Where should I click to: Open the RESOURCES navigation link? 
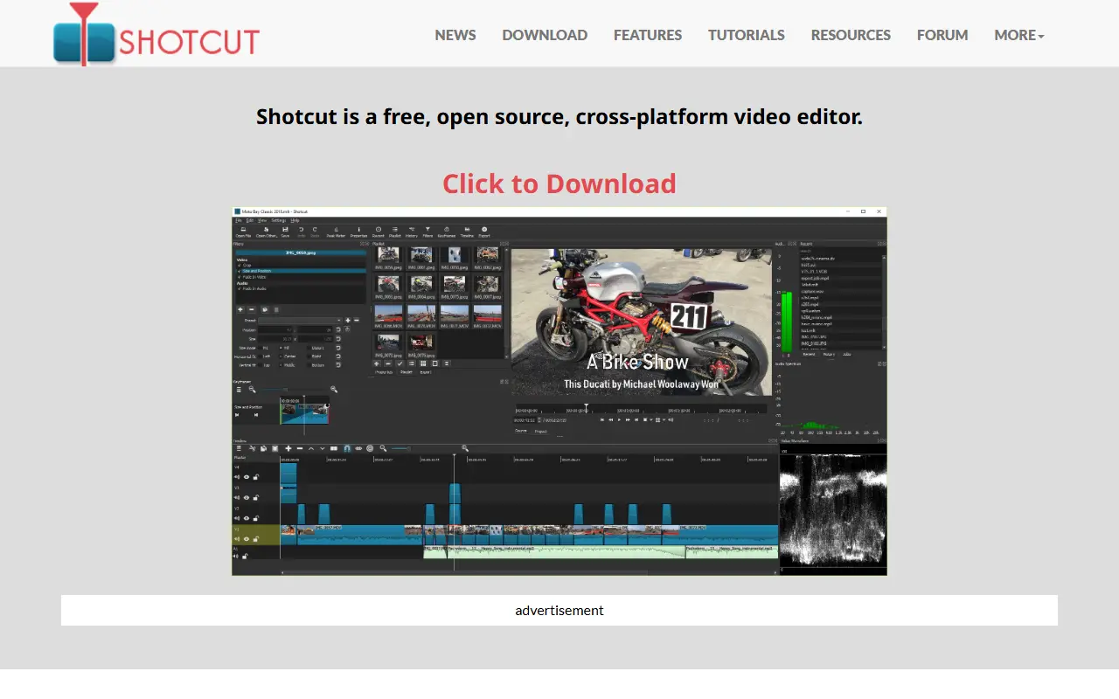[x=851, y=35]
